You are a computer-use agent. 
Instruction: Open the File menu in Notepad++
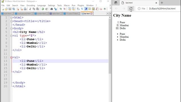(3, 5)
